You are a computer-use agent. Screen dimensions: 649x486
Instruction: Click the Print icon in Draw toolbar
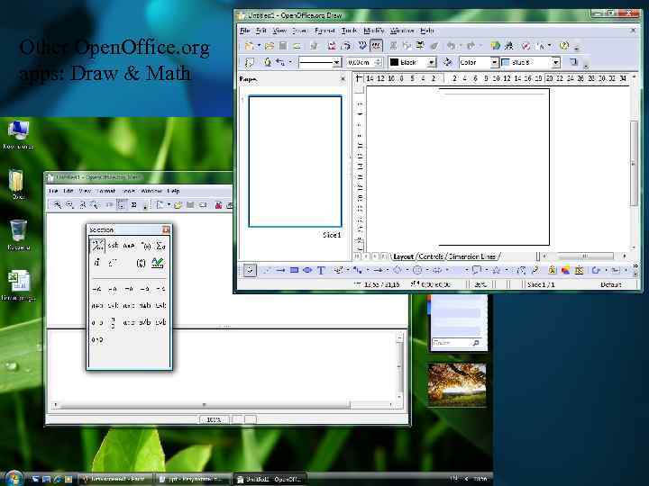coord(346,46)
